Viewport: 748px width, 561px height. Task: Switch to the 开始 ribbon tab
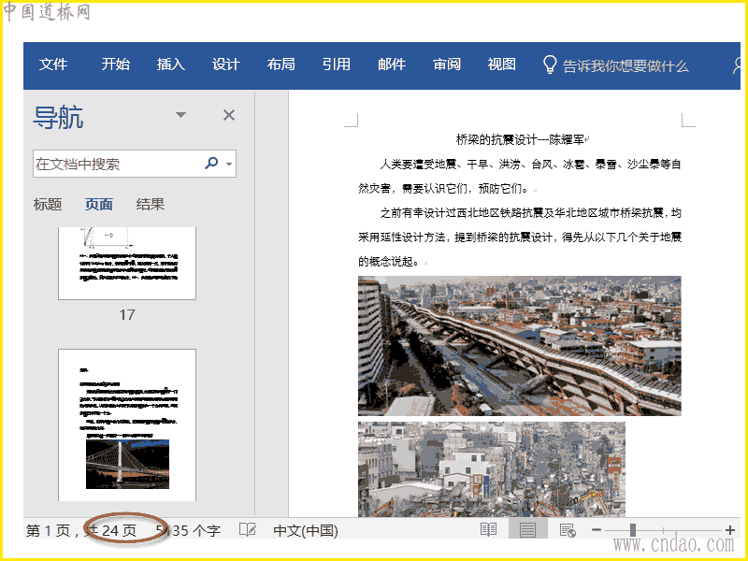click(x=115, y=65)
